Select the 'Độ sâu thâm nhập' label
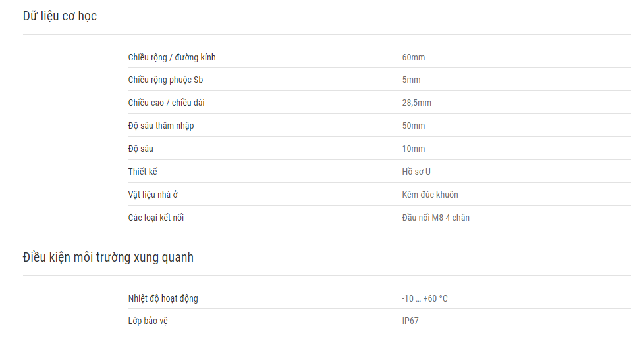The height and width of the screenshot is (345, 631). tap(161, 126)
